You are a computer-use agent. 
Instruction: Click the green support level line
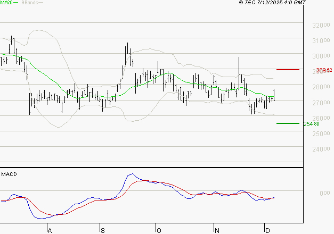coord(288,123)
